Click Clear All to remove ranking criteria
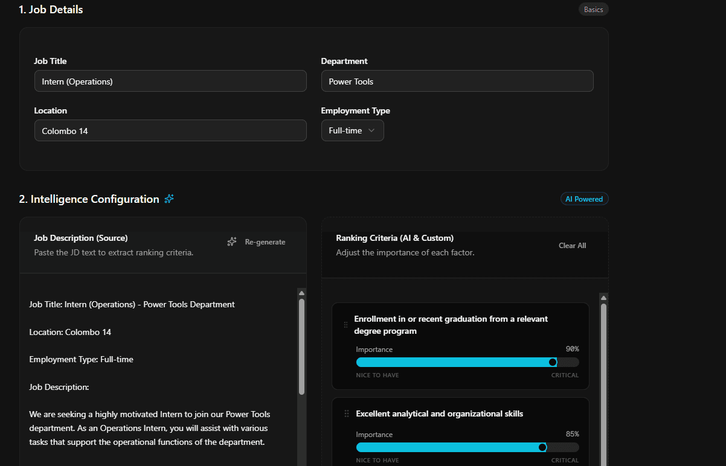This screenshot has height=466, width=726. (571, 245)
